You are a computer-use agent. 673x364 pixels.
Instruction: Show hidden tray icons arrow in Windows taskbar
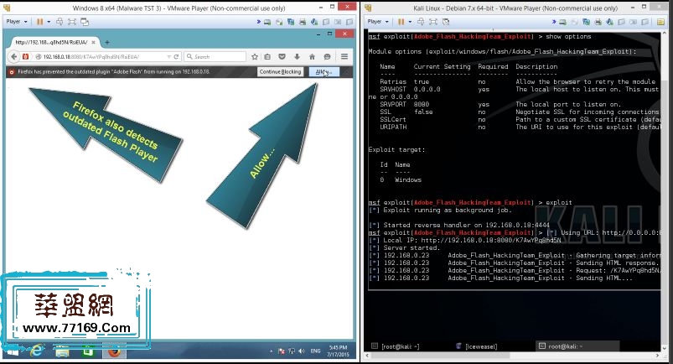coord(271,351)
